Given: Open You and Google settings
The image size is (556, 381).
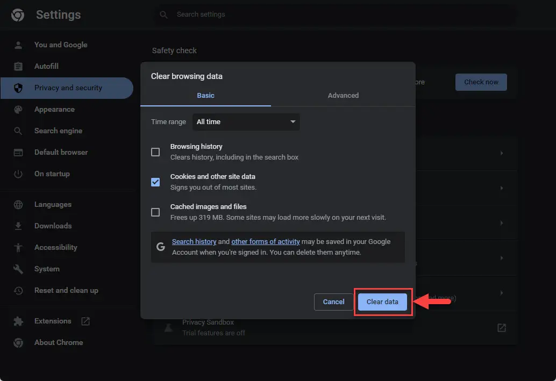Looking at the screenshot, I should tap(61, 45).
